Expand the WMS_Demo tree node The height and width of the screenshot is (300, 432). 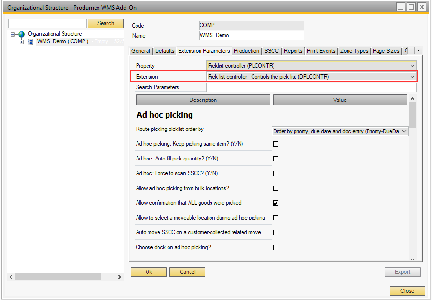click(21, 42)
